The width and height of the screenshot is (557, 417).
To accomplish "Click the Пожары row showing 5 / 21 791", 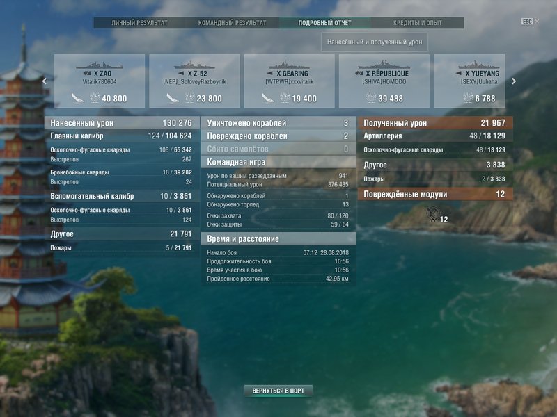I will tap(121, 248).
